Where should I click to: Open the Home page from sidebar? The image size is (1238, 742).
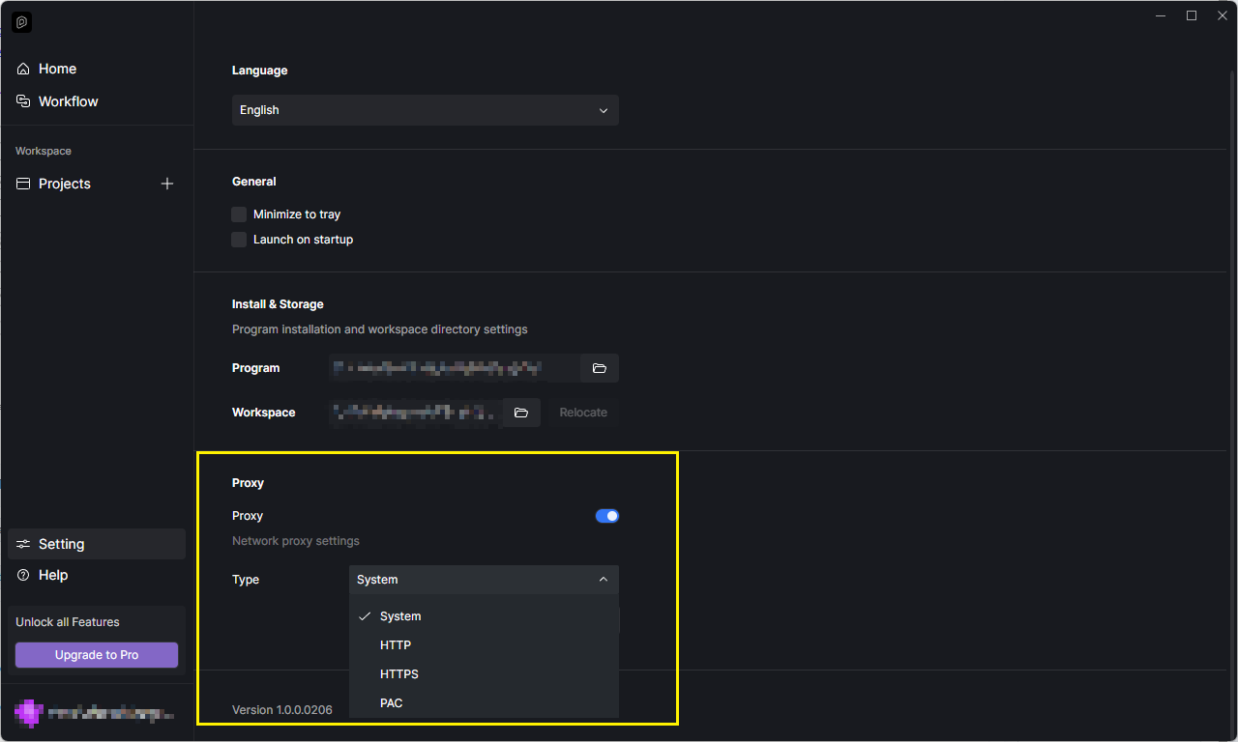pyautogui.click(x=57, y=69)
